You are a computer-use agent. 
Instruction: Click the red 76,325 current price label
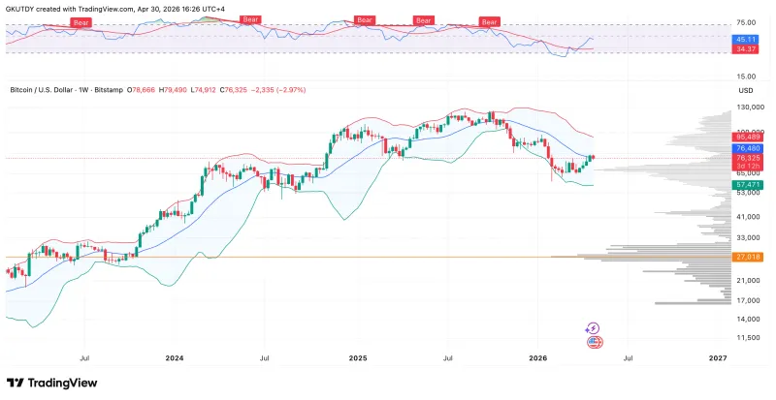click(x=747, y=158)
